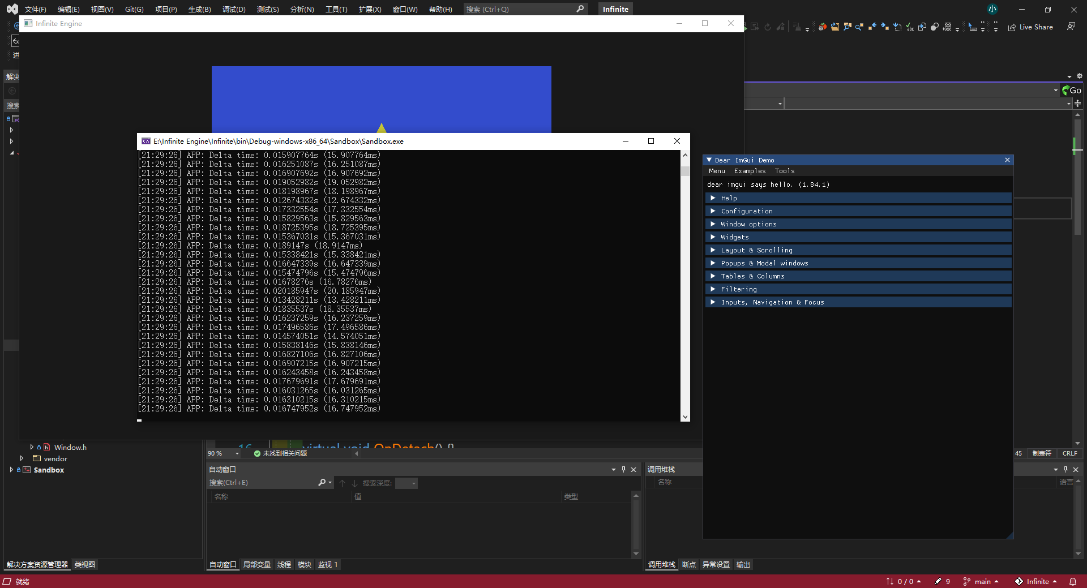This screenshot has height=588, width=1087.
Task: Click the gear settings icon above editor
Action: coord(1080,76)
